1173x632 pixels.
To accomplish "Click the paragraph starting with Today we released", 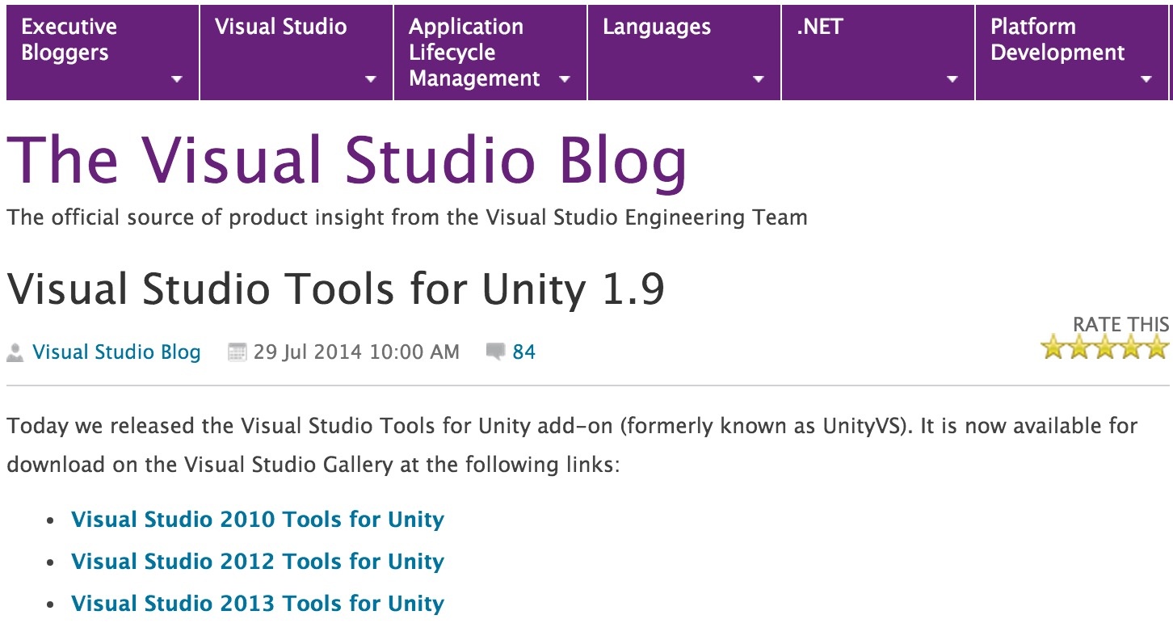I will coord(572,445).
